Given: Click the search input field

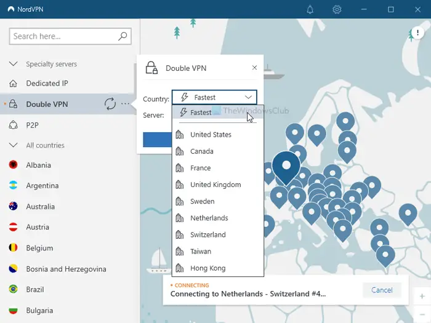Looking at the screenshot, I should pyautogui.click(x=63, y=36).
